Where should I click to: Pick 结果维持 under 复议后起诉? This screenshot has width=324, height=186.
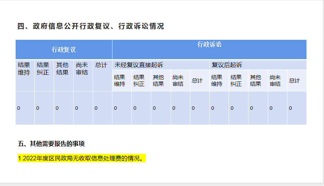[x=219, y=80]
